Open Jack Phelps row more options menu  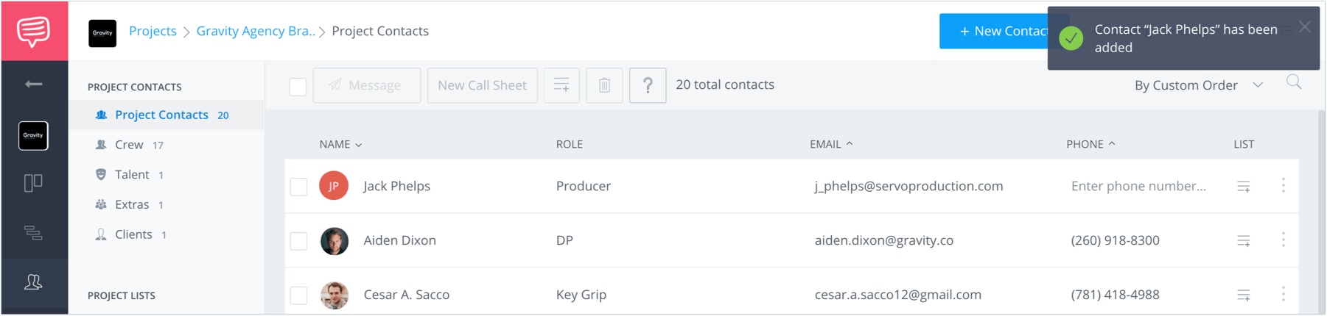(1283, 185)
